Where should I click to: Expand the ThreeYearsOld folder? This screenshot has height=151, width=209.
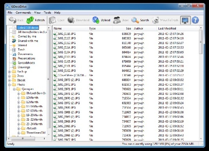19,133
